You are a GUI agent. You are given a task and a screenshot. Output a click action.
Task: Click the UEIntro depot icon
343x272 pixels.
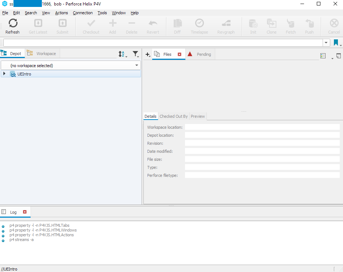(x=13, y=74)
